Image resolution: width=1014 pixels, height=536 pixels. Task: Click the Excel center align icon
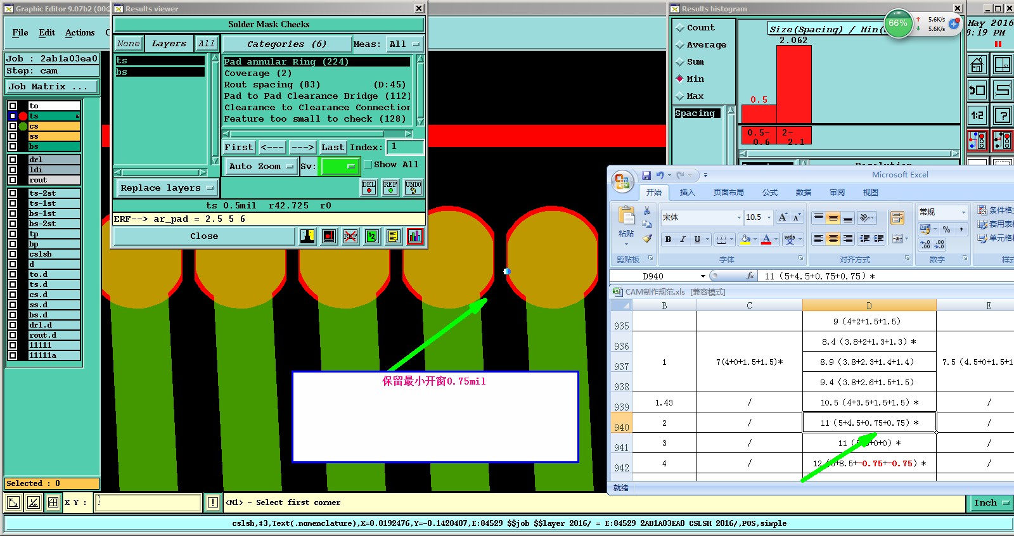coord(833,239)
